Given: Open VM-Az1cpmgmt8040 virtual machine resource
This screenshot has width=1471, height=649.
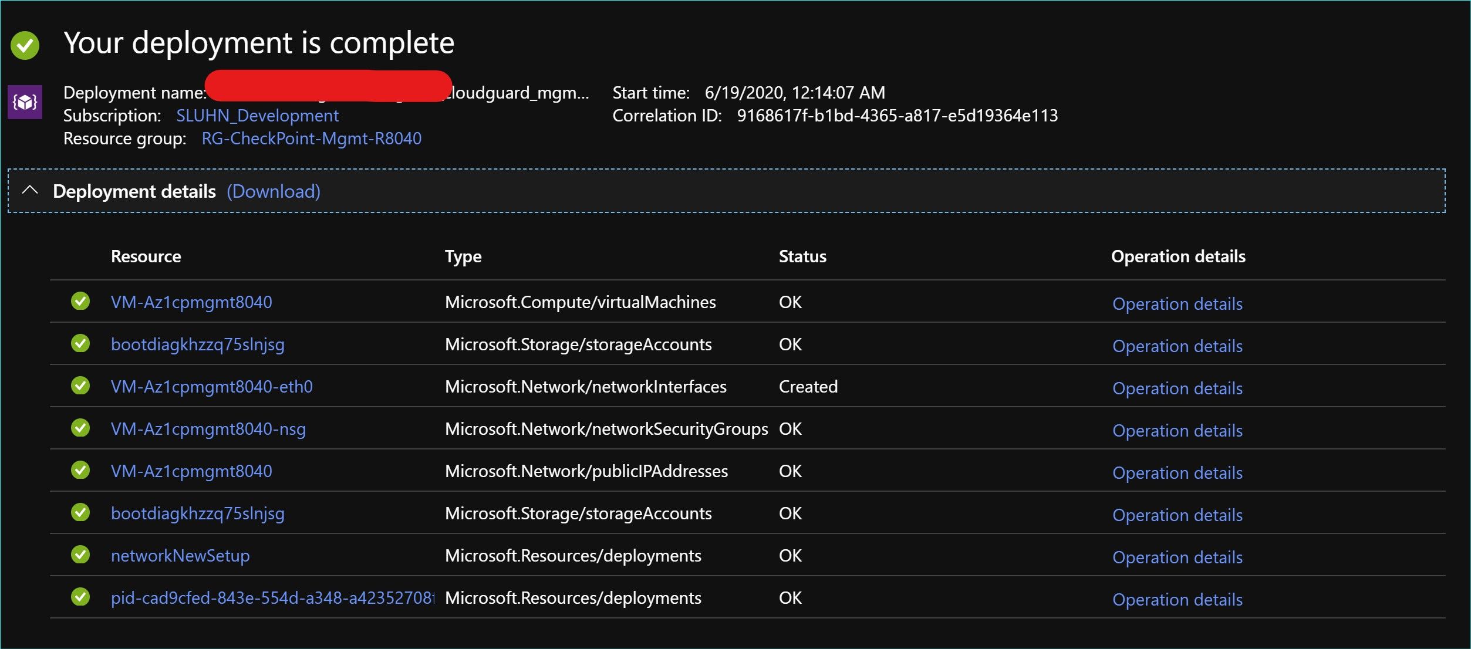Looking at the screenshot, I should (191, 302).
